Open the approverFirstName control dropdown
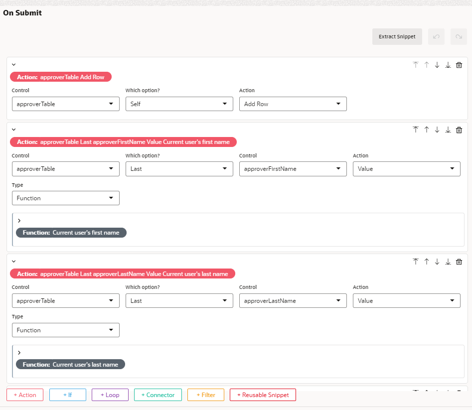This screenshot has width=472, height=410. point(293,168)
